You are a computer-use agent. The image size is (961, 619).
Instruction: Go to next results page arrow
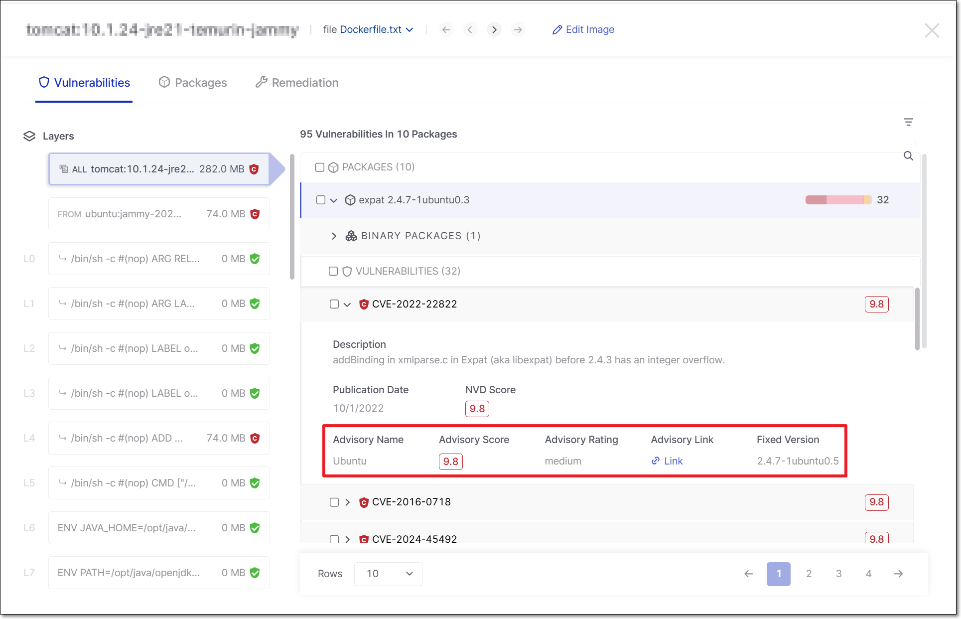click(898, 574)
